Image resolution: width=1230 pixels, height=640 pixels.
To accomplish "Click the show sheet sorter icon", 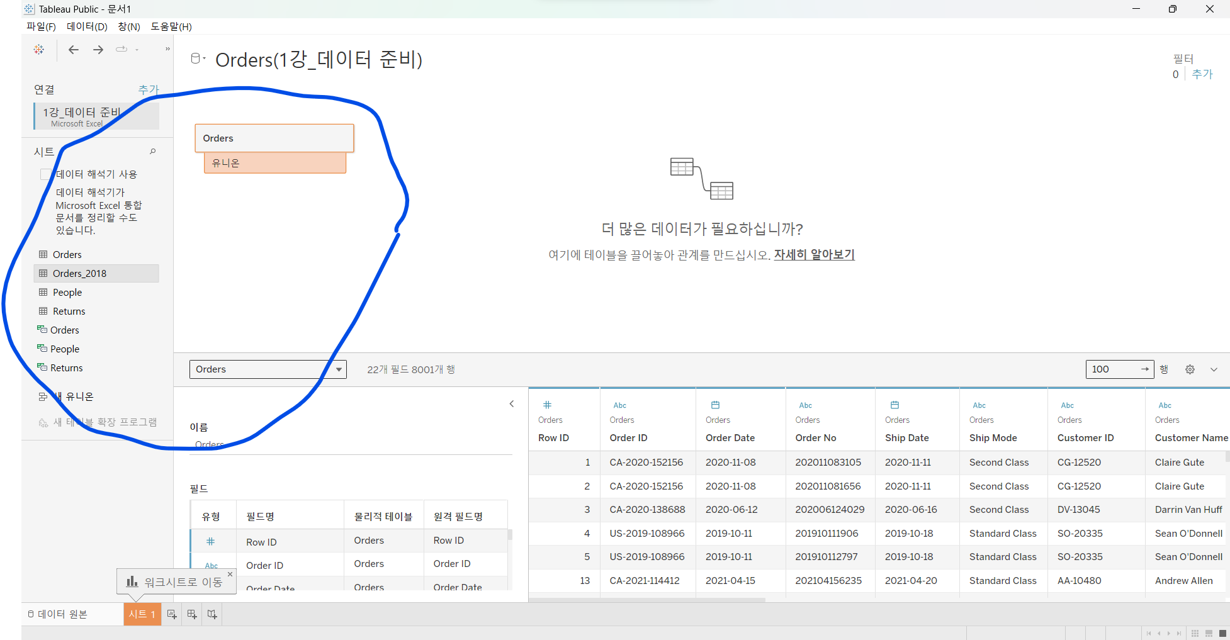I will (1195, 633).
